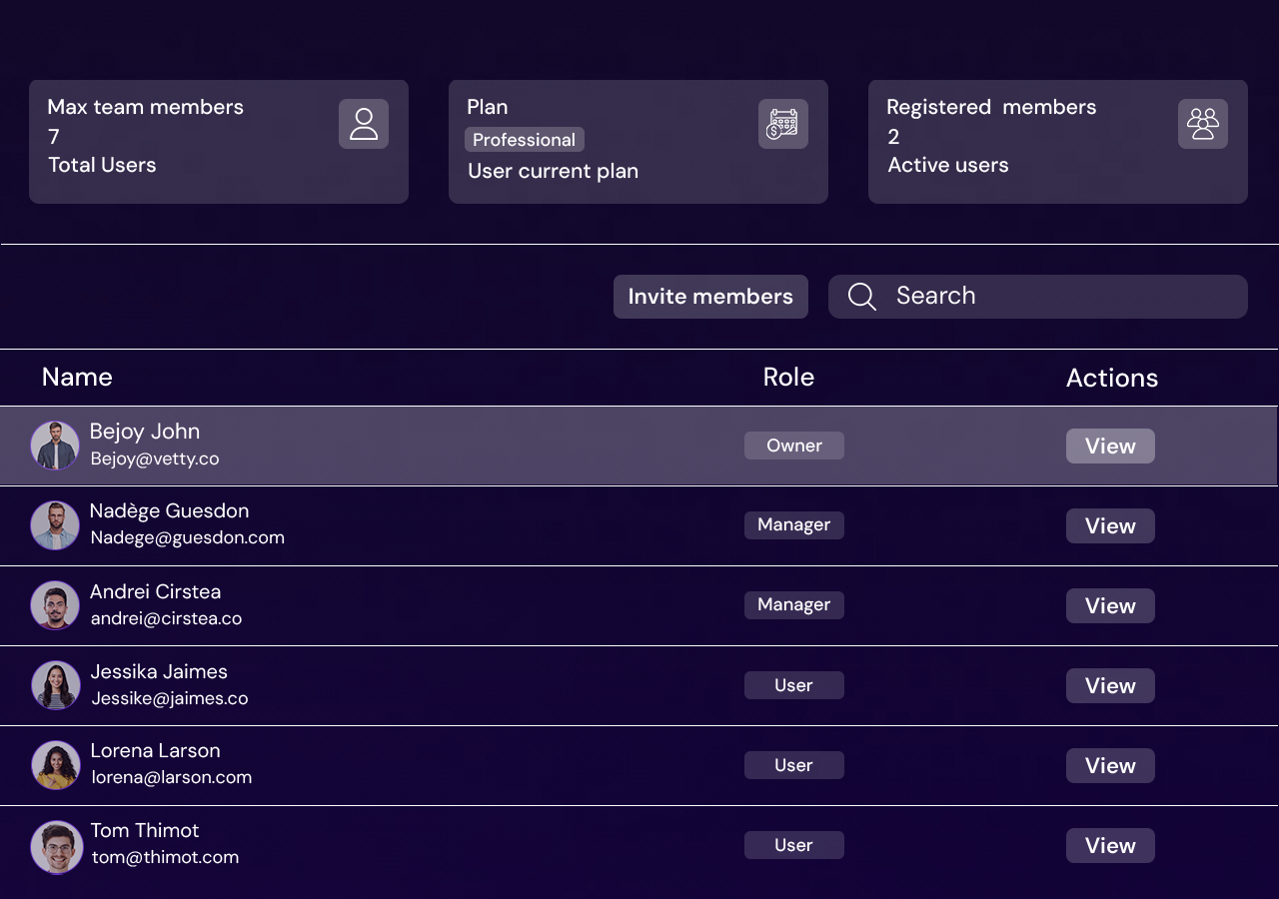Focus the Search input field

coord(1059,297)
